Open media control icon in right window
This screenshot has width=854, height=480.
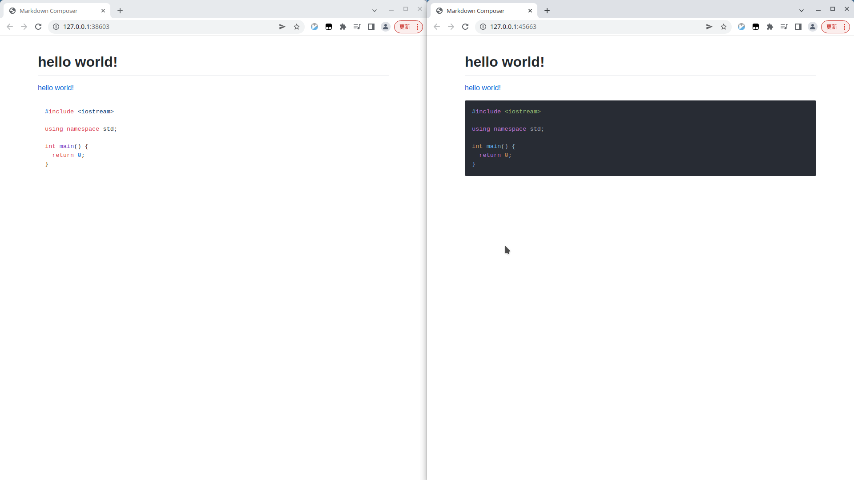tap(784, 27)
